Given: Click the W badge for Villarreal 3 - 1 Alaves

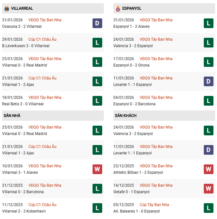Looking at the screenshot, I should pyautogui.click(x=97, y=169).
